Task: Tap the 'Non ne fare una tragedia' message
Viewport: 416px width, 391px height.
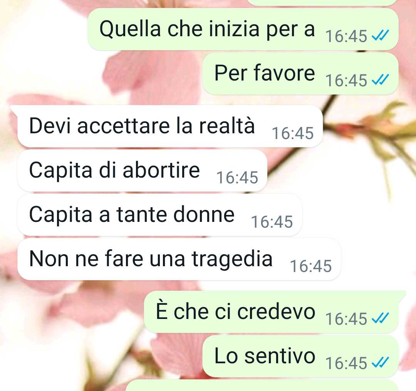Action: (x=179, y=259)
